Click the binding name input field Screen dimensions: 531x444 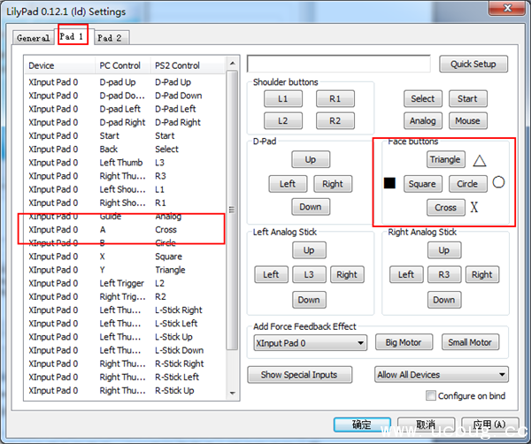[339, 64]
